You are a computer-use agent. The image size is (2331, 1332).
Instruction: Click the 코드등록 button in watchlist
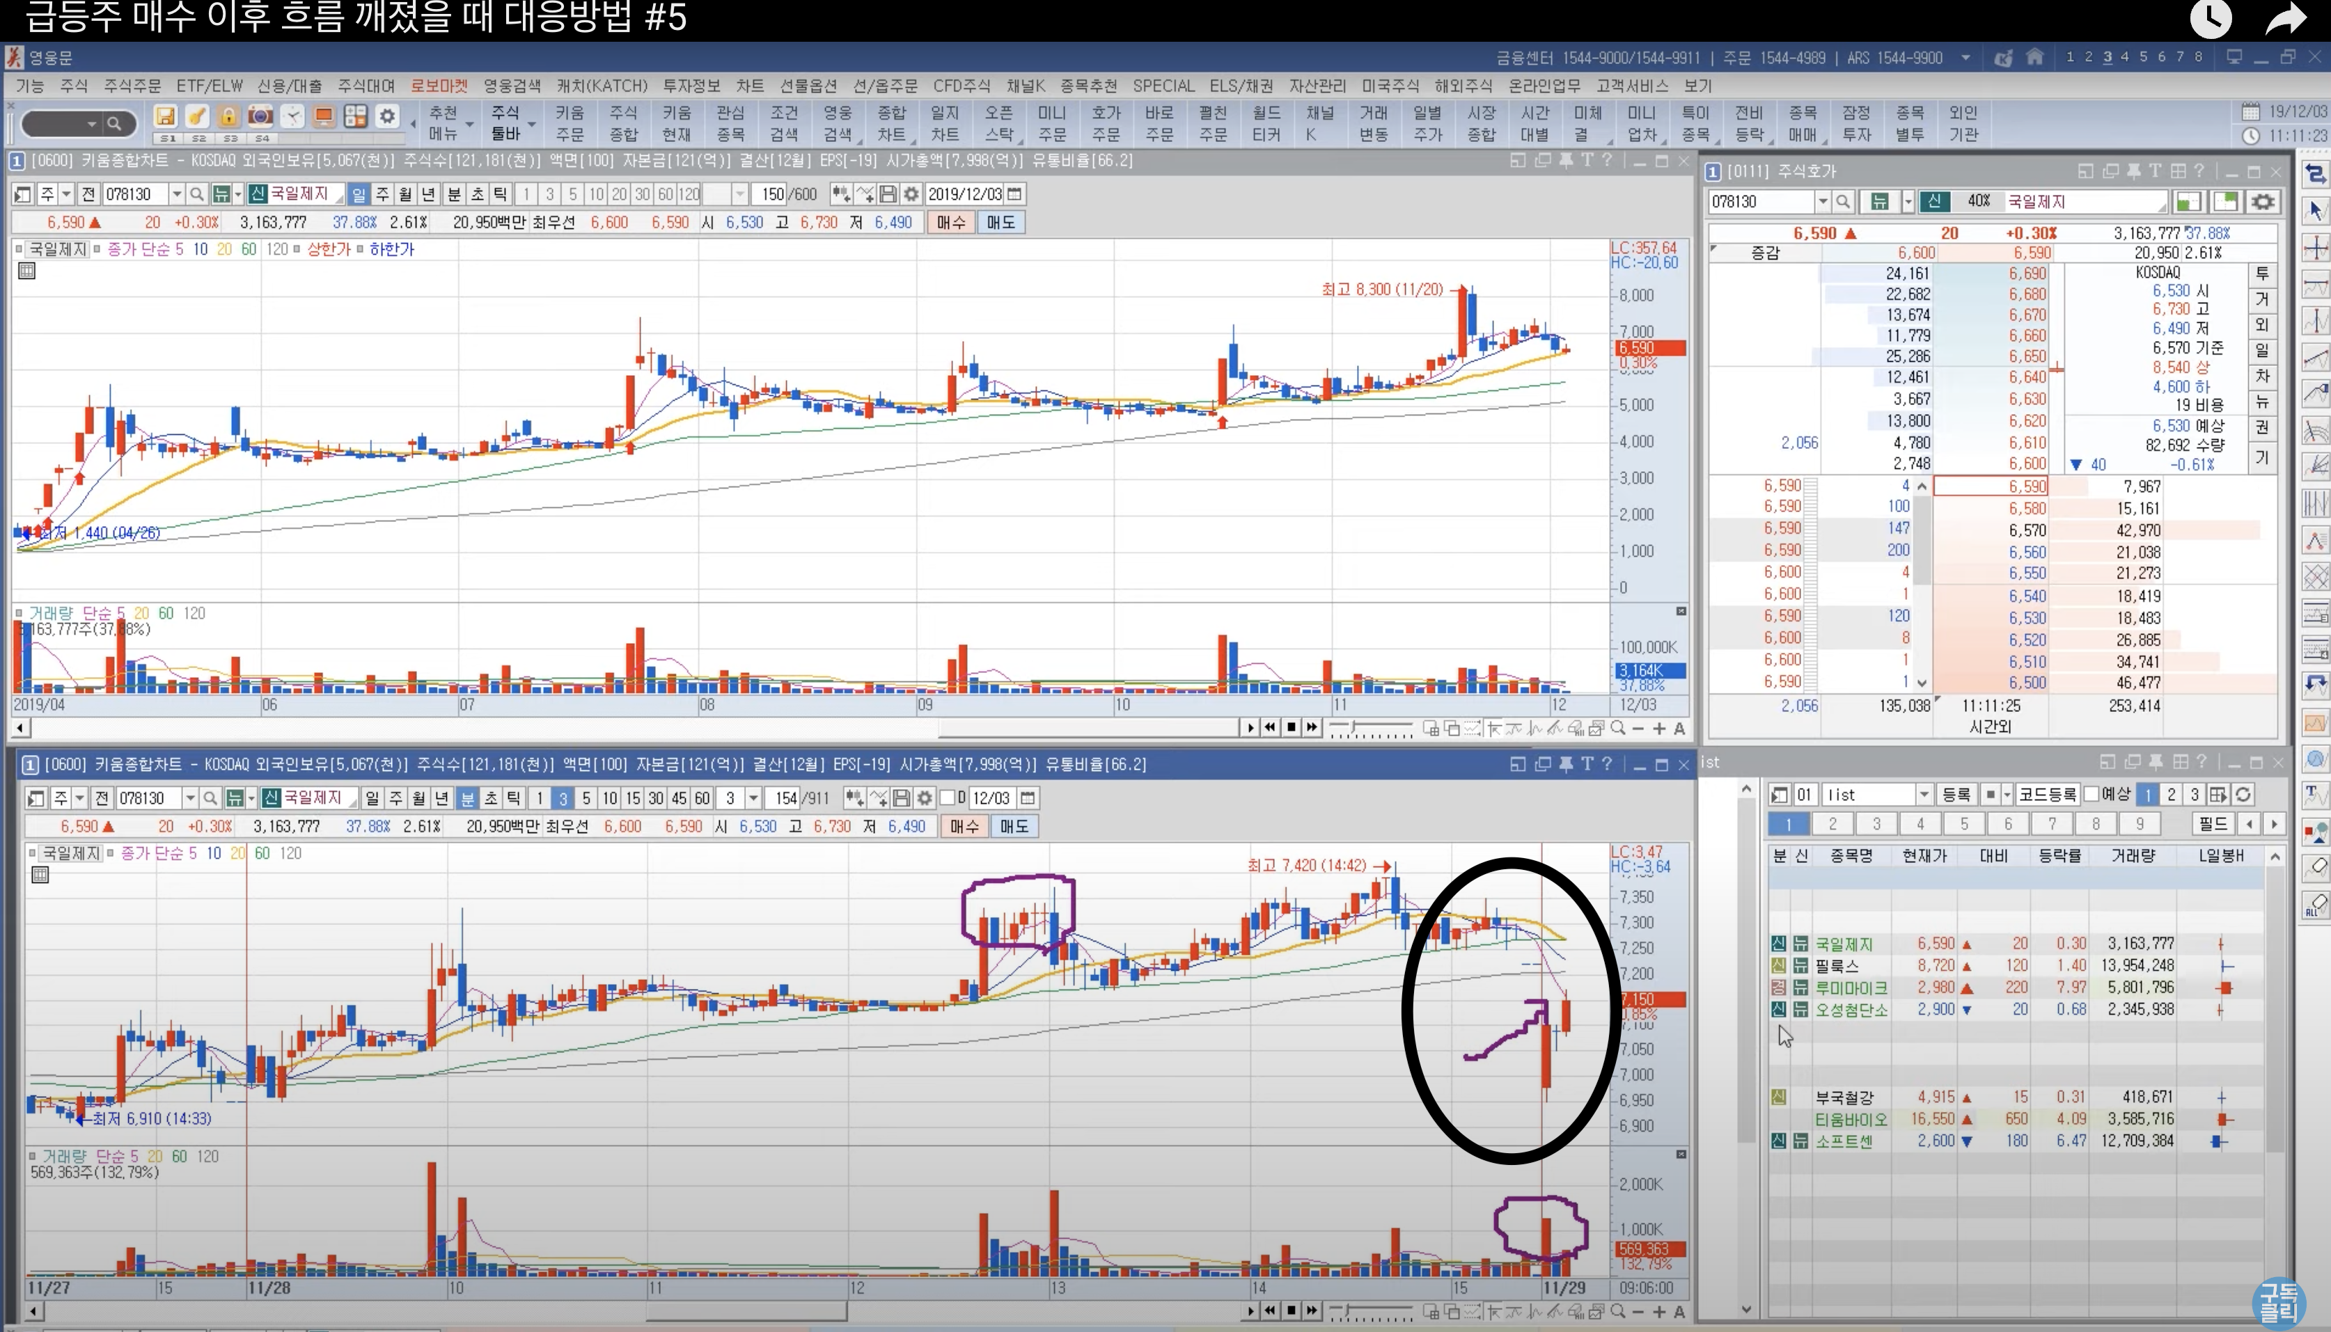(x=2046, y=794)
